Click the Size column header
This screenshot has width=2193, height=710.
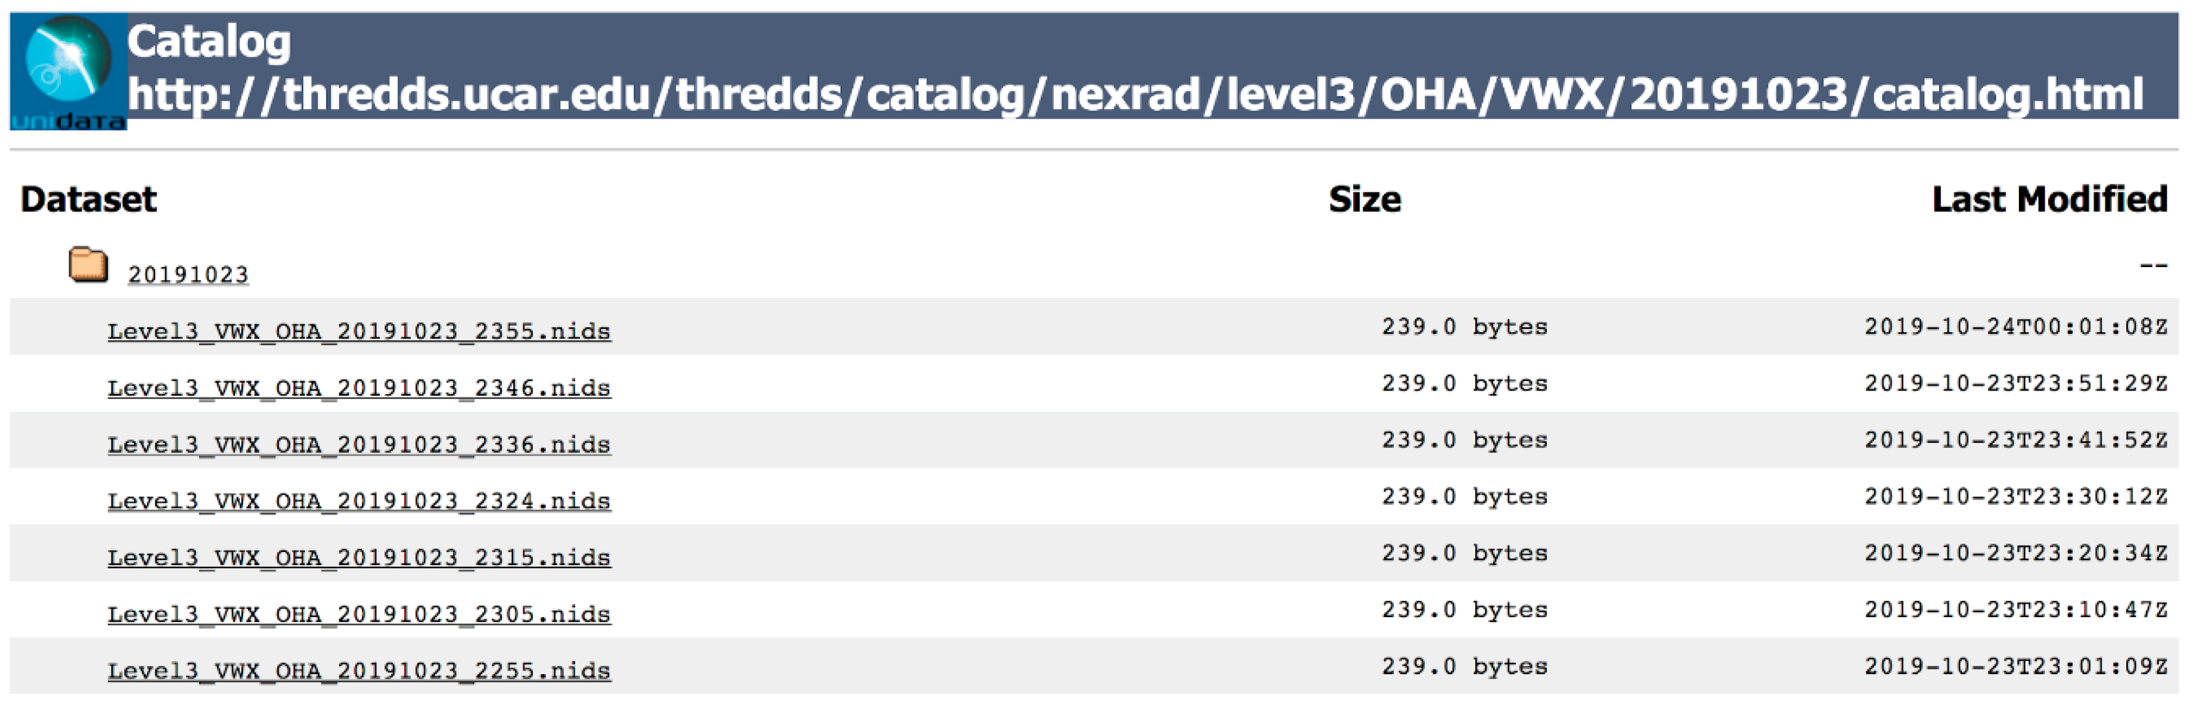click(x=1364, y=199)
